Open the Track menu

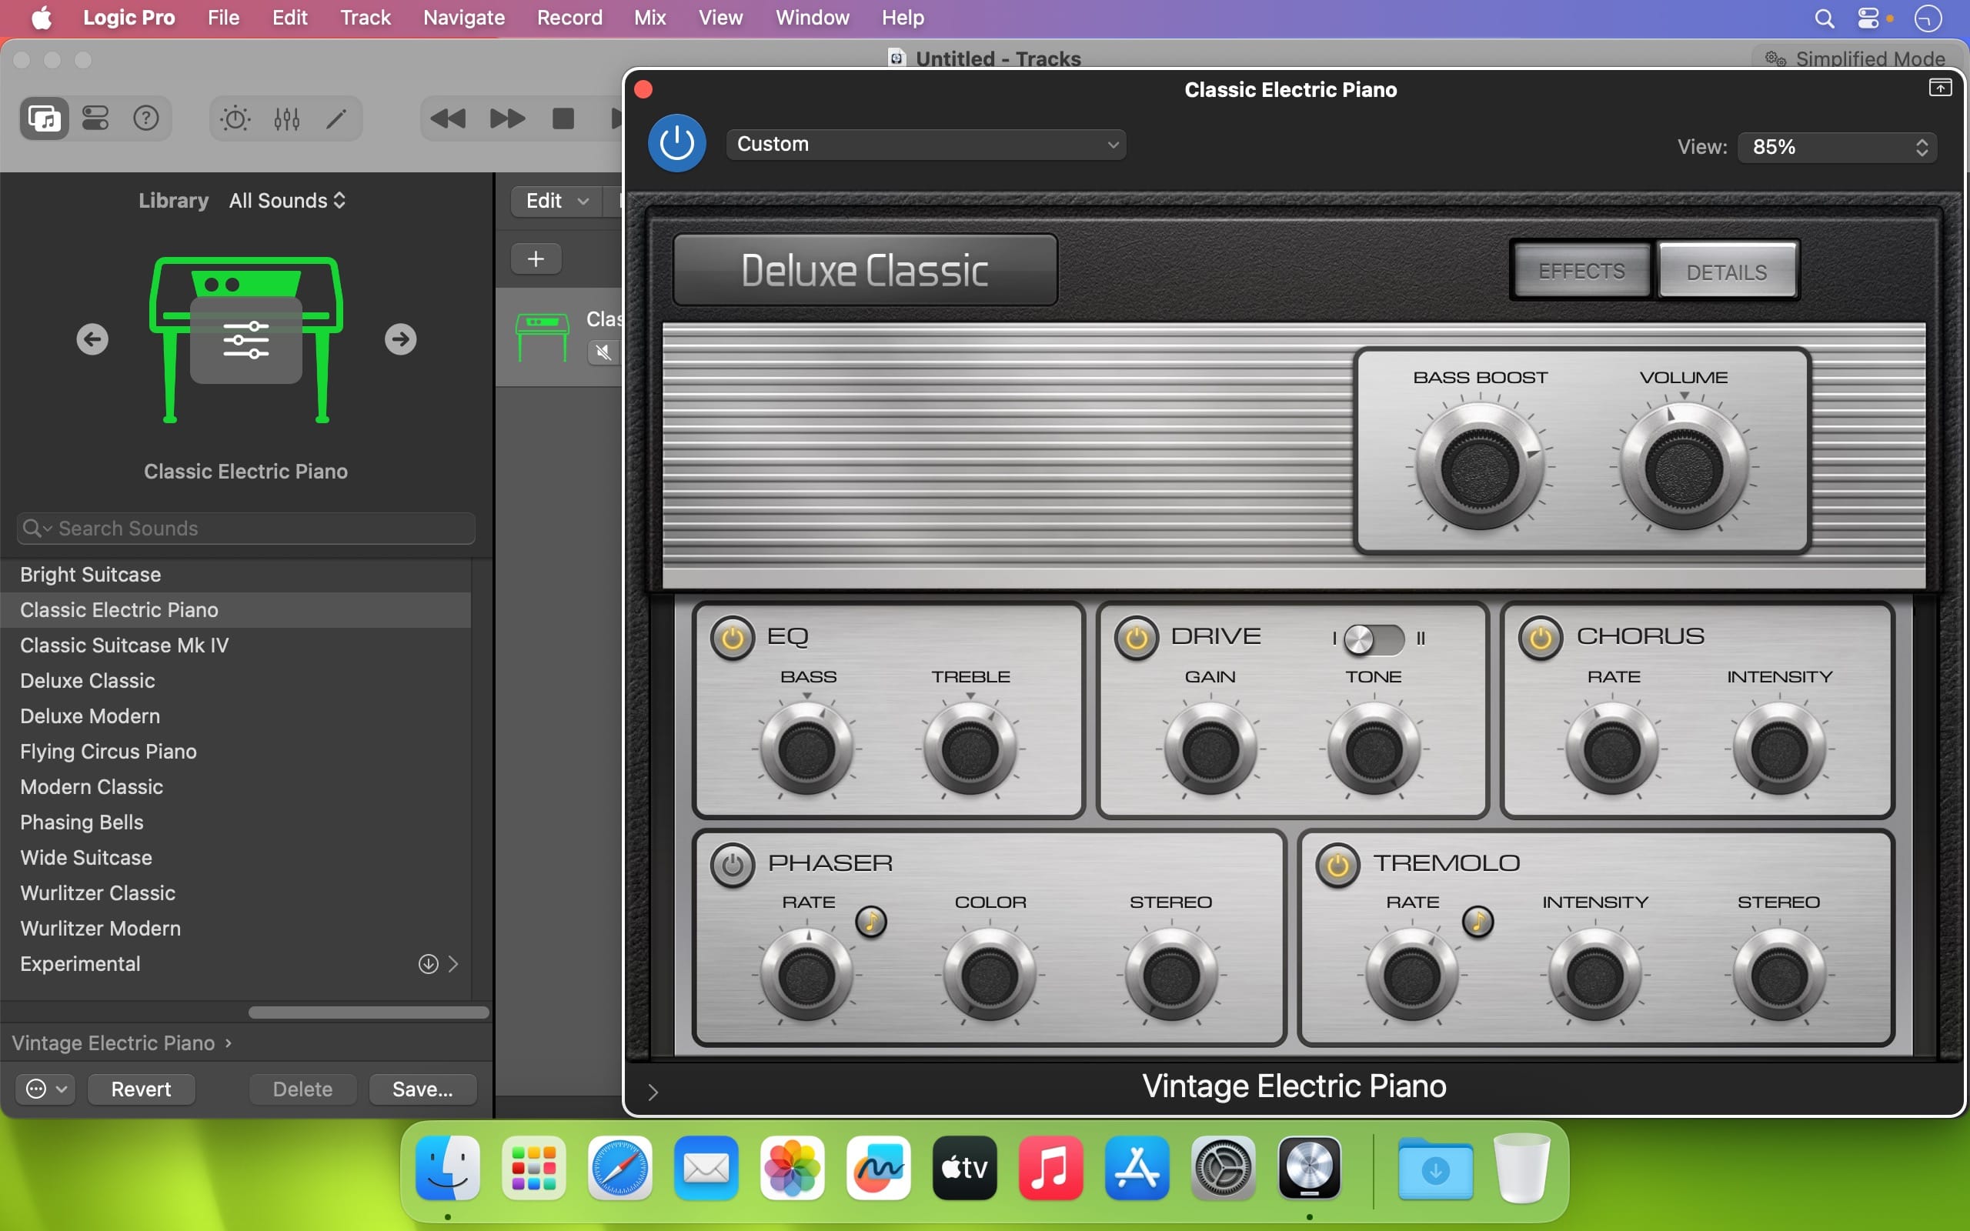366,18
